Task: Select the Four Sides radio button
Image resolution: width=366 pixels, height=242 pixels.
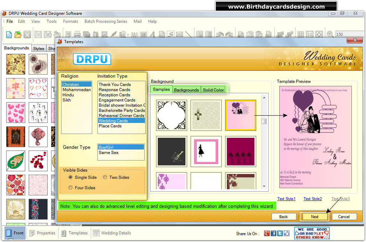Action: 70,187
